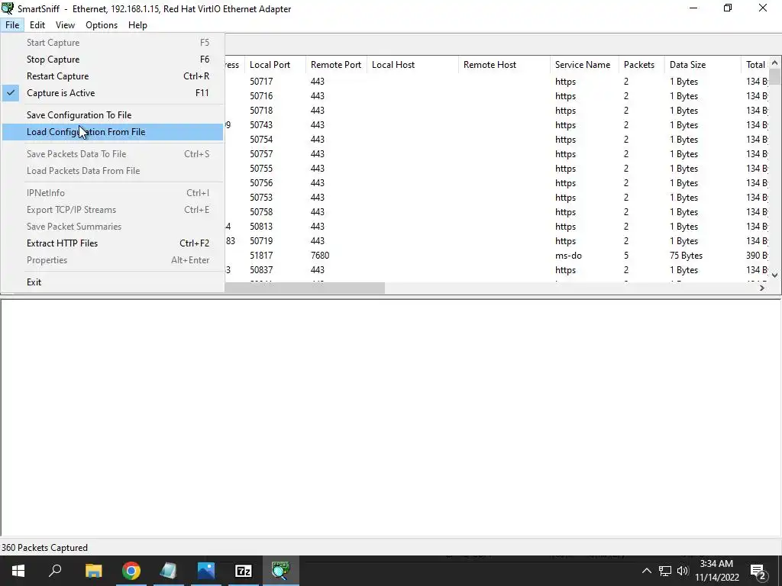Click inside the lower packet content pane

pos(391,417)
